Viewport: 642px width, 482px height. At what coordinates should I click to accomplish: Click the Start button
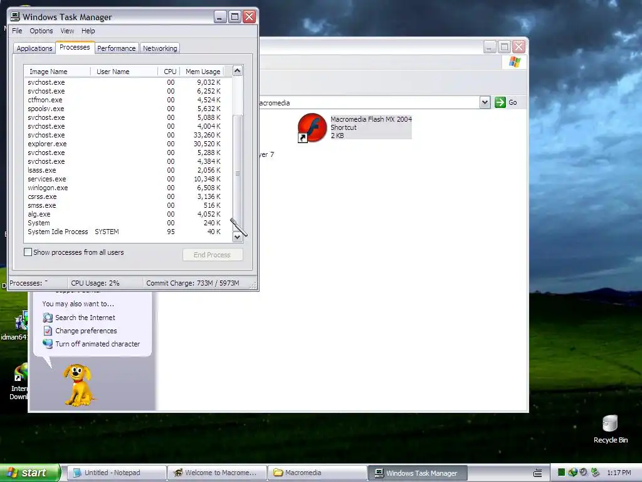coord(30,473)
